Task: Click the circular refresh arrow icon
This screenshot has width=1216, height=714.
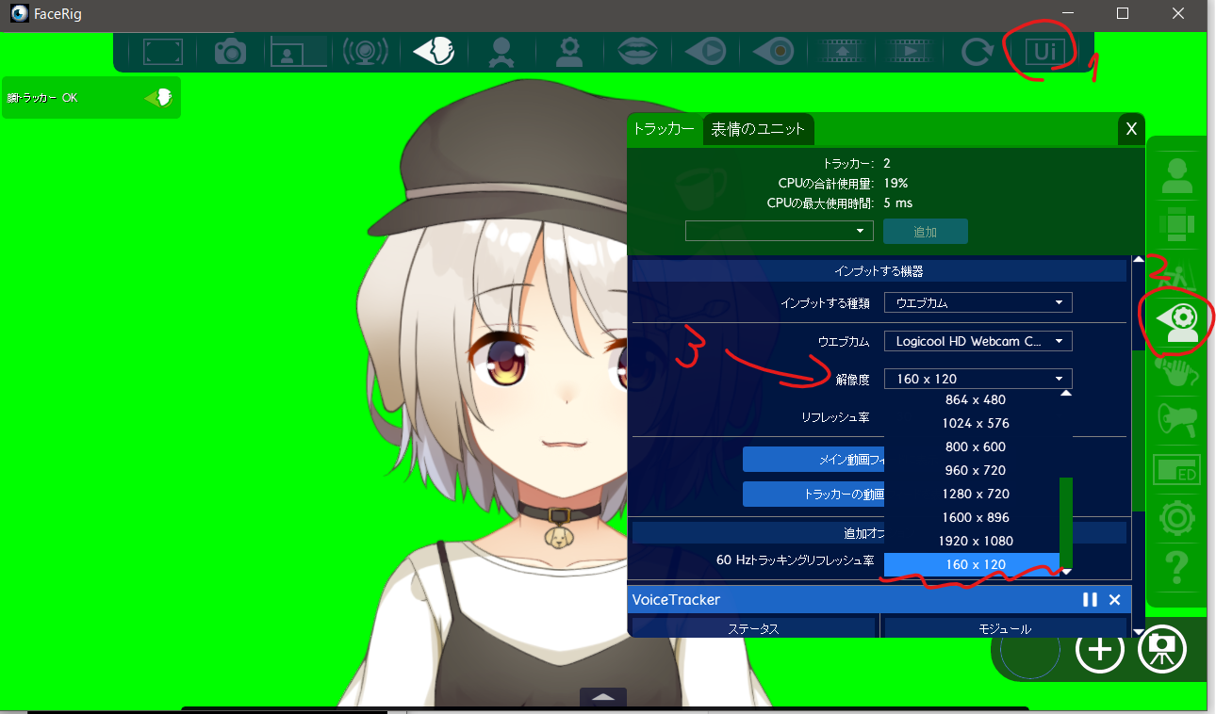Action: pos(976,52)
